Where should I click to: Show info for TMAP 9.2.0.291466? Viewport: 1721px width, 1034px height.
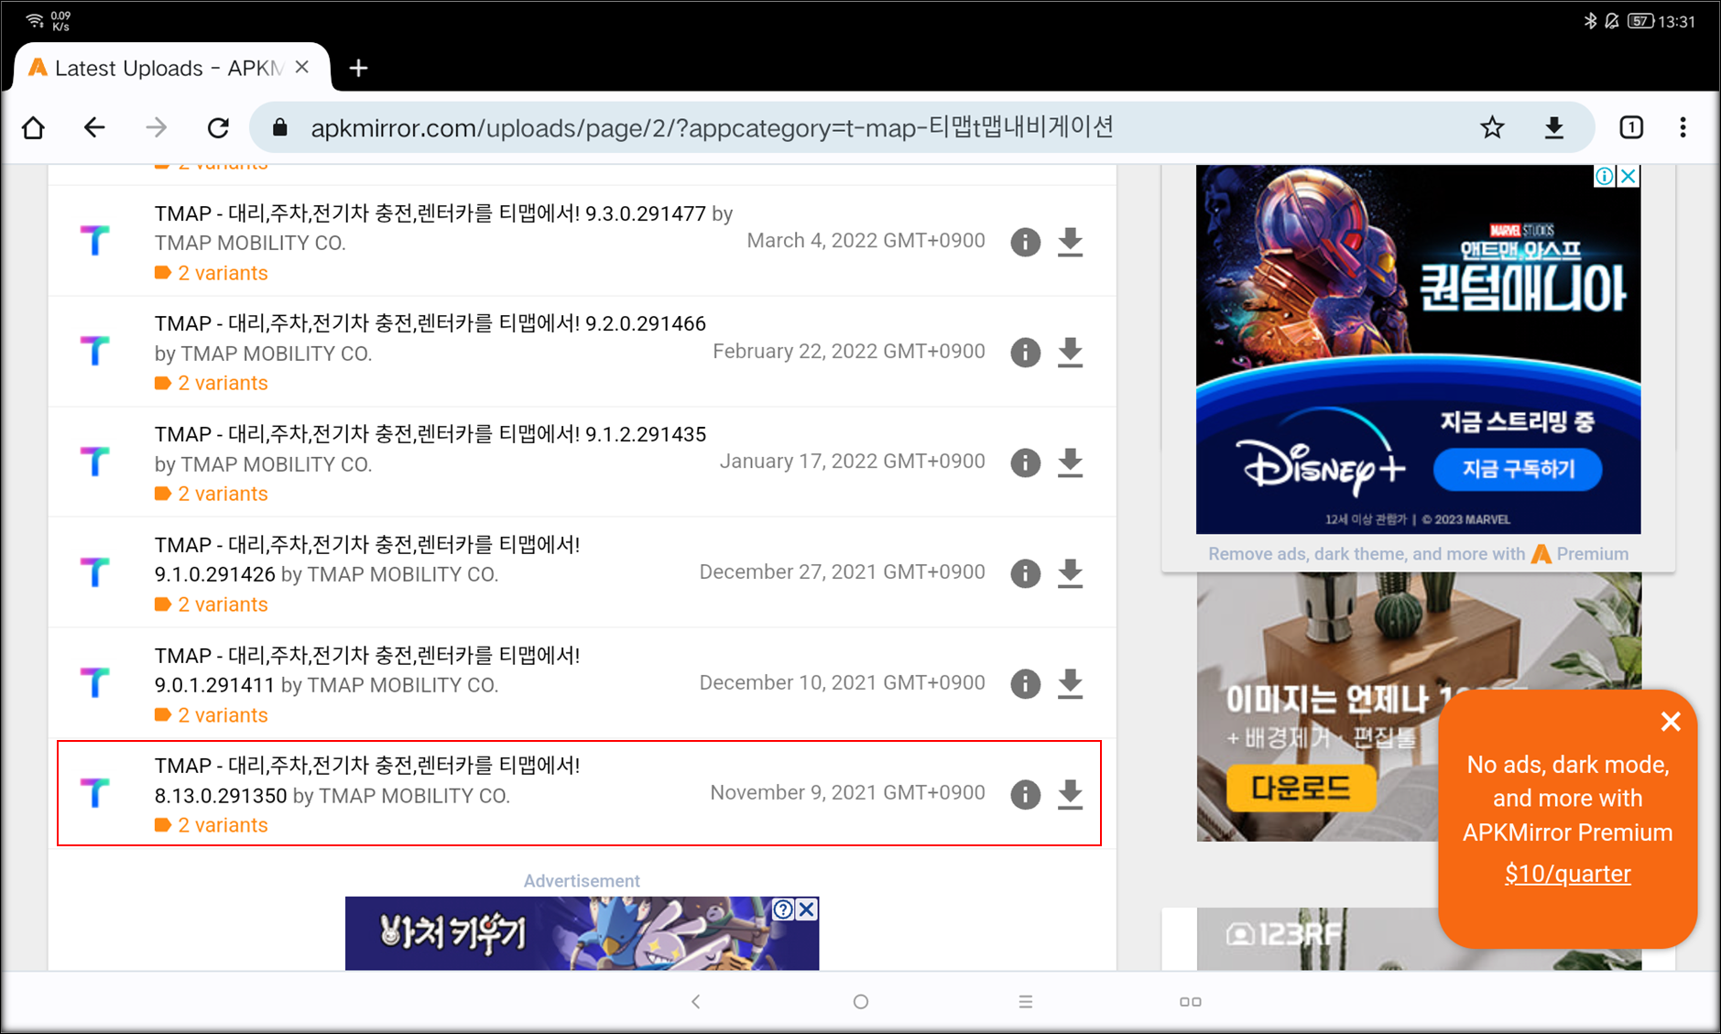(x=1025, y=353)
